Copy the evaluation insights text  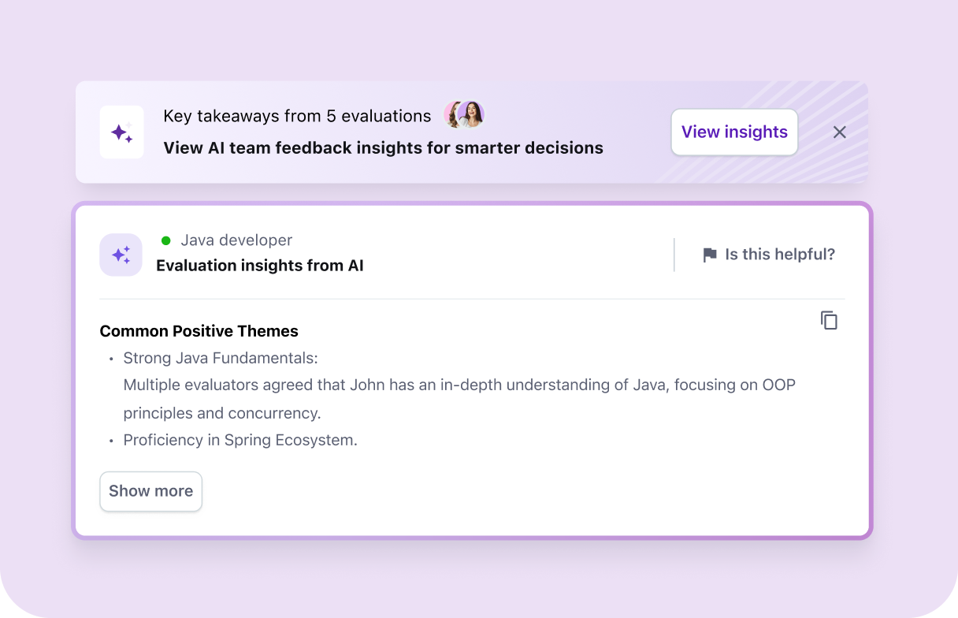pos(829,320)
